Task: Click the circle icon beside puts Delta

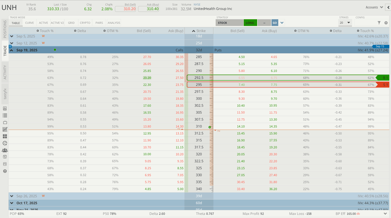Action: point(331,31)
